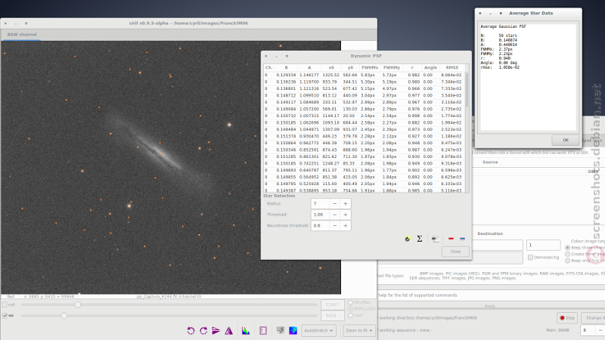The image size is (605, 340).
Task: Run star detection in Dynamic PSF
Action: coord(408,239)
